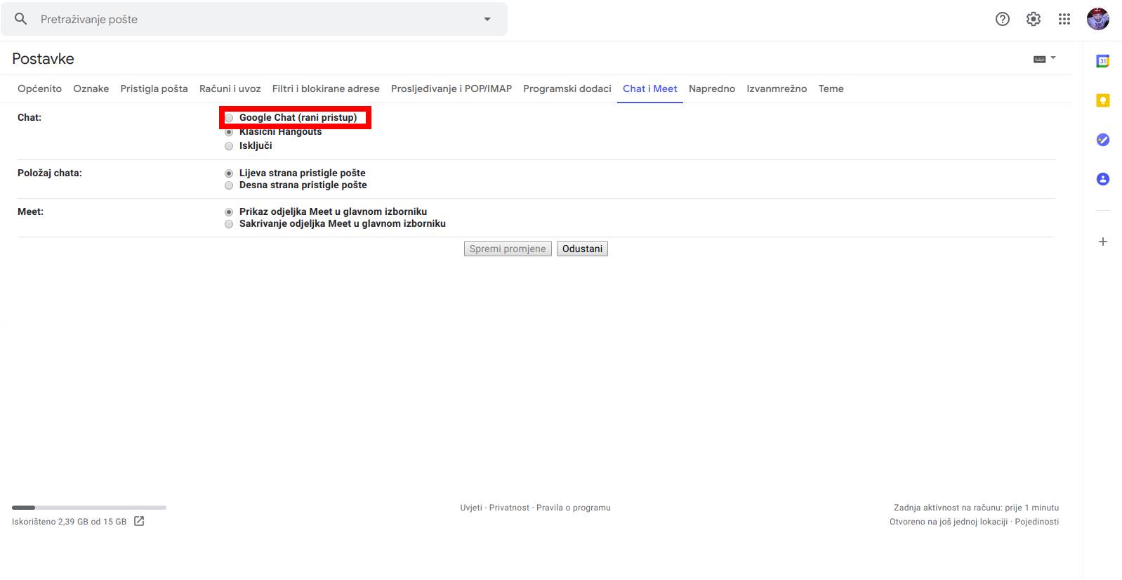Screen dimensions: 1122x580
Task: Open the Settings gear icon
Action: coord(1034,19)
